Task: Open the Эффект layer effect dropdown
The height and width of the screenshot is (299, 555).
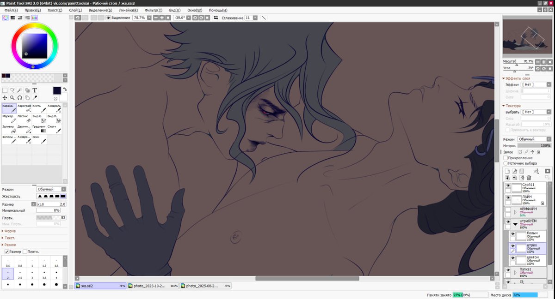Action: [x=536, y=84]
